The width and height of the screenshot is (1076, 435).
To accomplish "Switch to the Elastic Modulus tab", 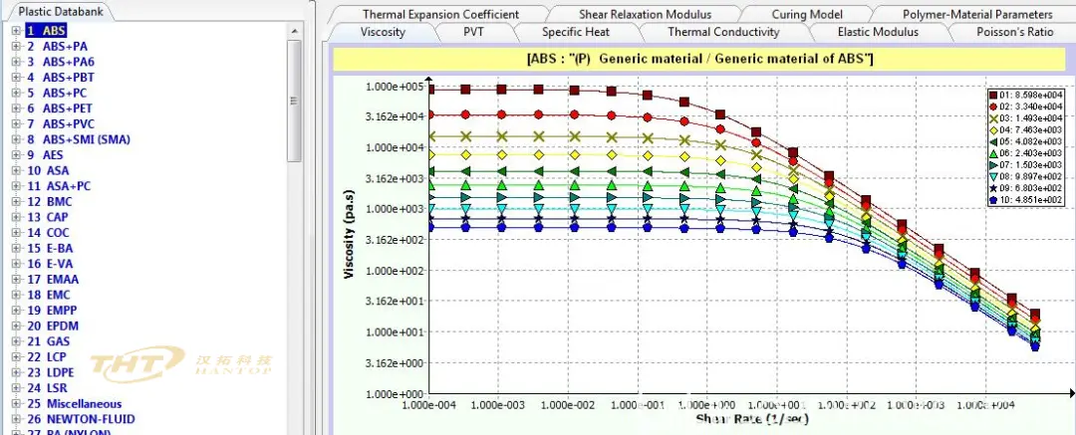I will 878,32.
